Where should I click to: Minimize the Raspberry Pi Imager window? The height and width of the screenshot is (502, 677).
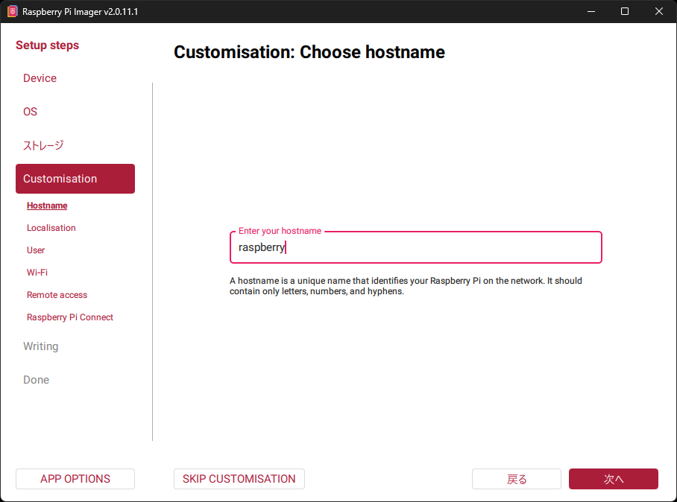[591, 11]
